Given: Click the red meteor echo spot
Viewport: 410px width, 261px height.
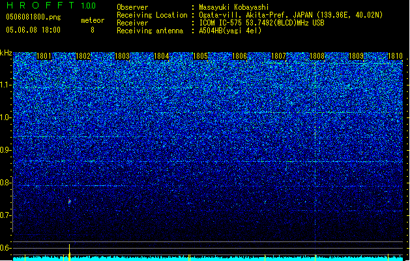Looking at the screenshot, I should click(70, 202).
